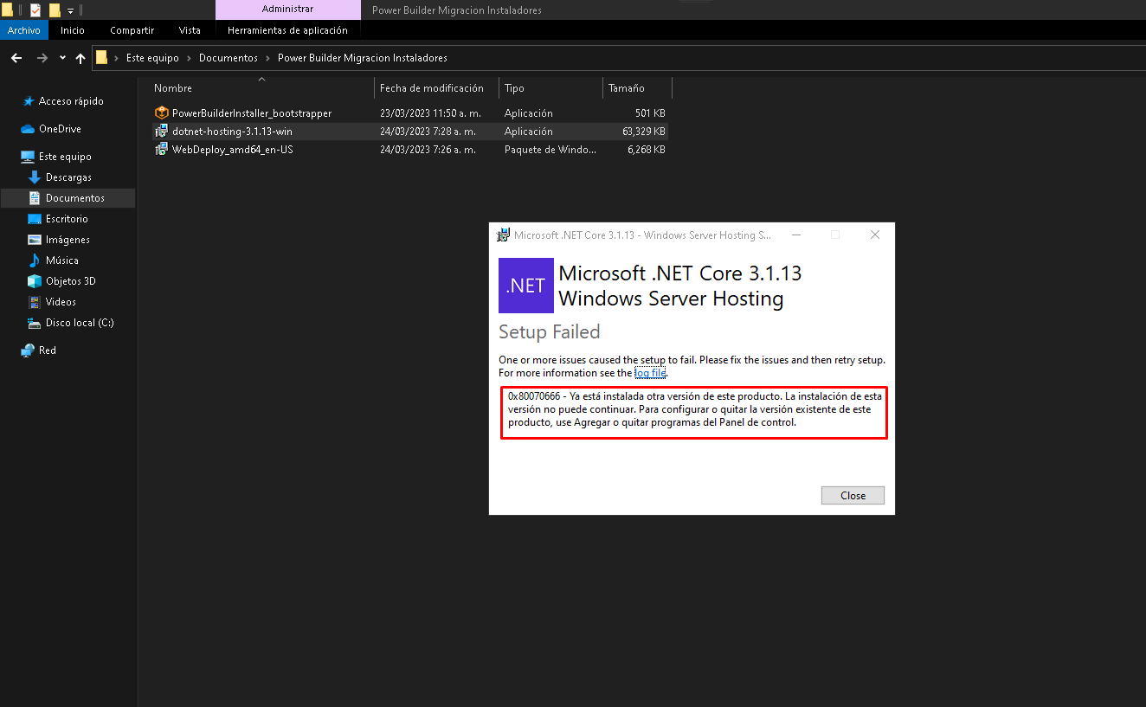Open the log file link
Screen dimensions: 1146x707
click(650, 373)
